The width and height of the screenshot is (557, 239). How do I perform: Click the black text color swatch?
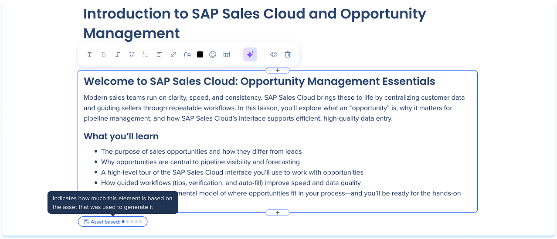coord(200,54)
